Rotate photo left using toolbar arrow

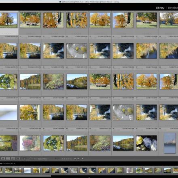[x=75, y=159]
